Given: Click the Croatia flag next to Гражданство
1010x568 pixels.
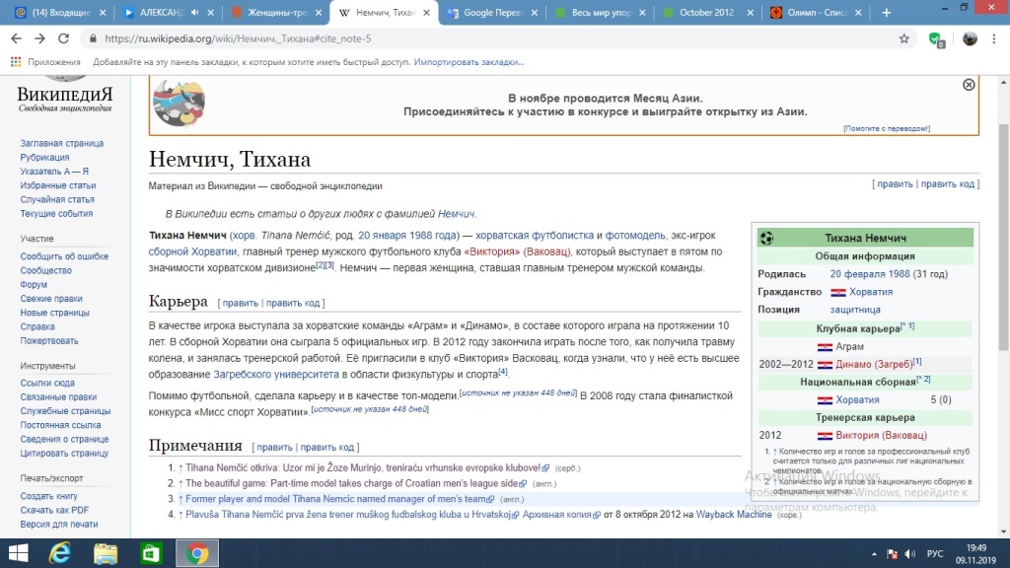Looking at the screenshot, I should click(x=838, y=292).
